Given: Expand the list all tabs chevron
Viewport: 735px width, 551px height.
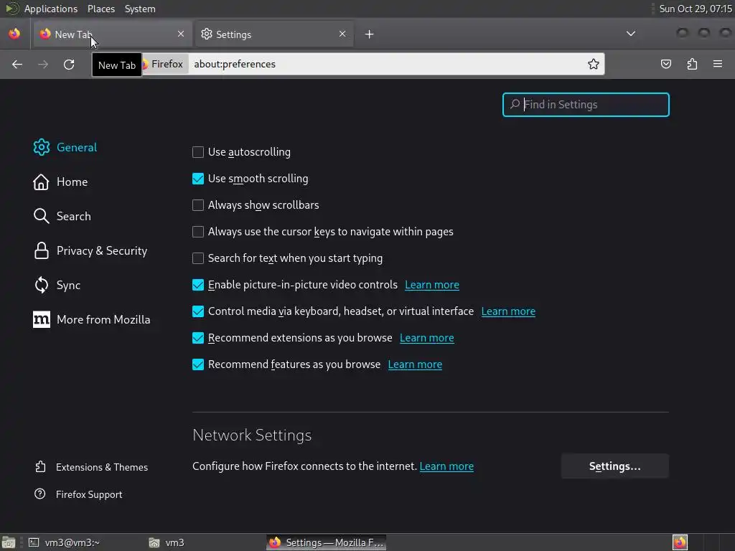Looking at the screenshot, I should pos(630,34).
